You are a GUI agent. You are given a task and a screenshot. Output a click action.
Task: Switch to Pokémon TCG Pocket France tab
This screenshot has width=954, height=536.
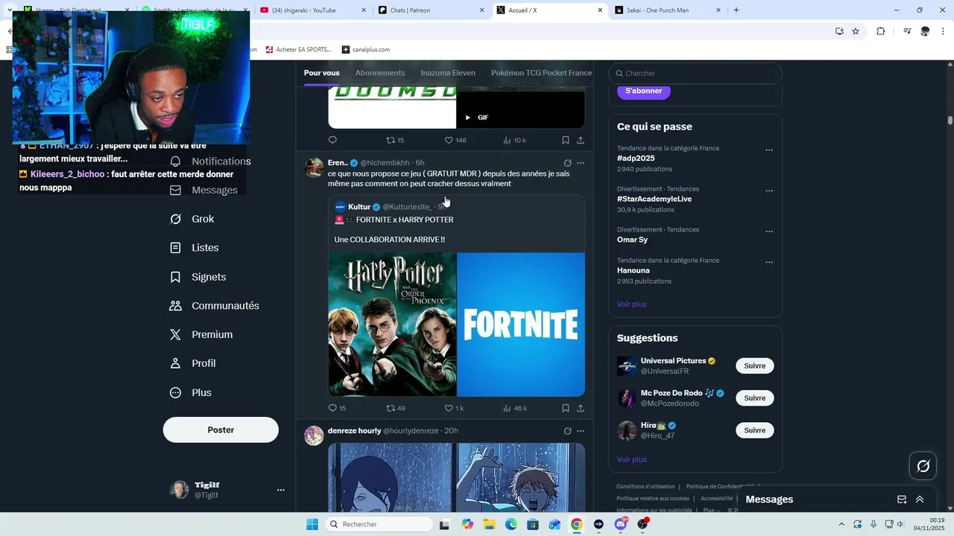pyautogui.click(x=541, y=73)
